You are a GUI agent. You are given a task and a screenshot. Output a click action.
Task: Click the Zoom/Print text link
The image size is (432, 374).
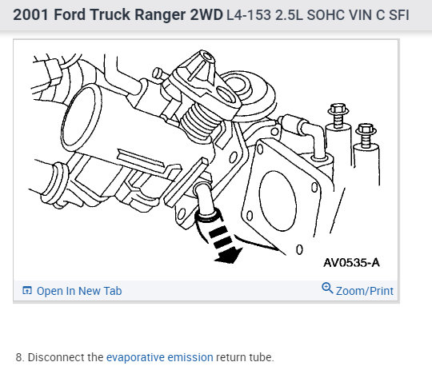(x=365, y=291)
